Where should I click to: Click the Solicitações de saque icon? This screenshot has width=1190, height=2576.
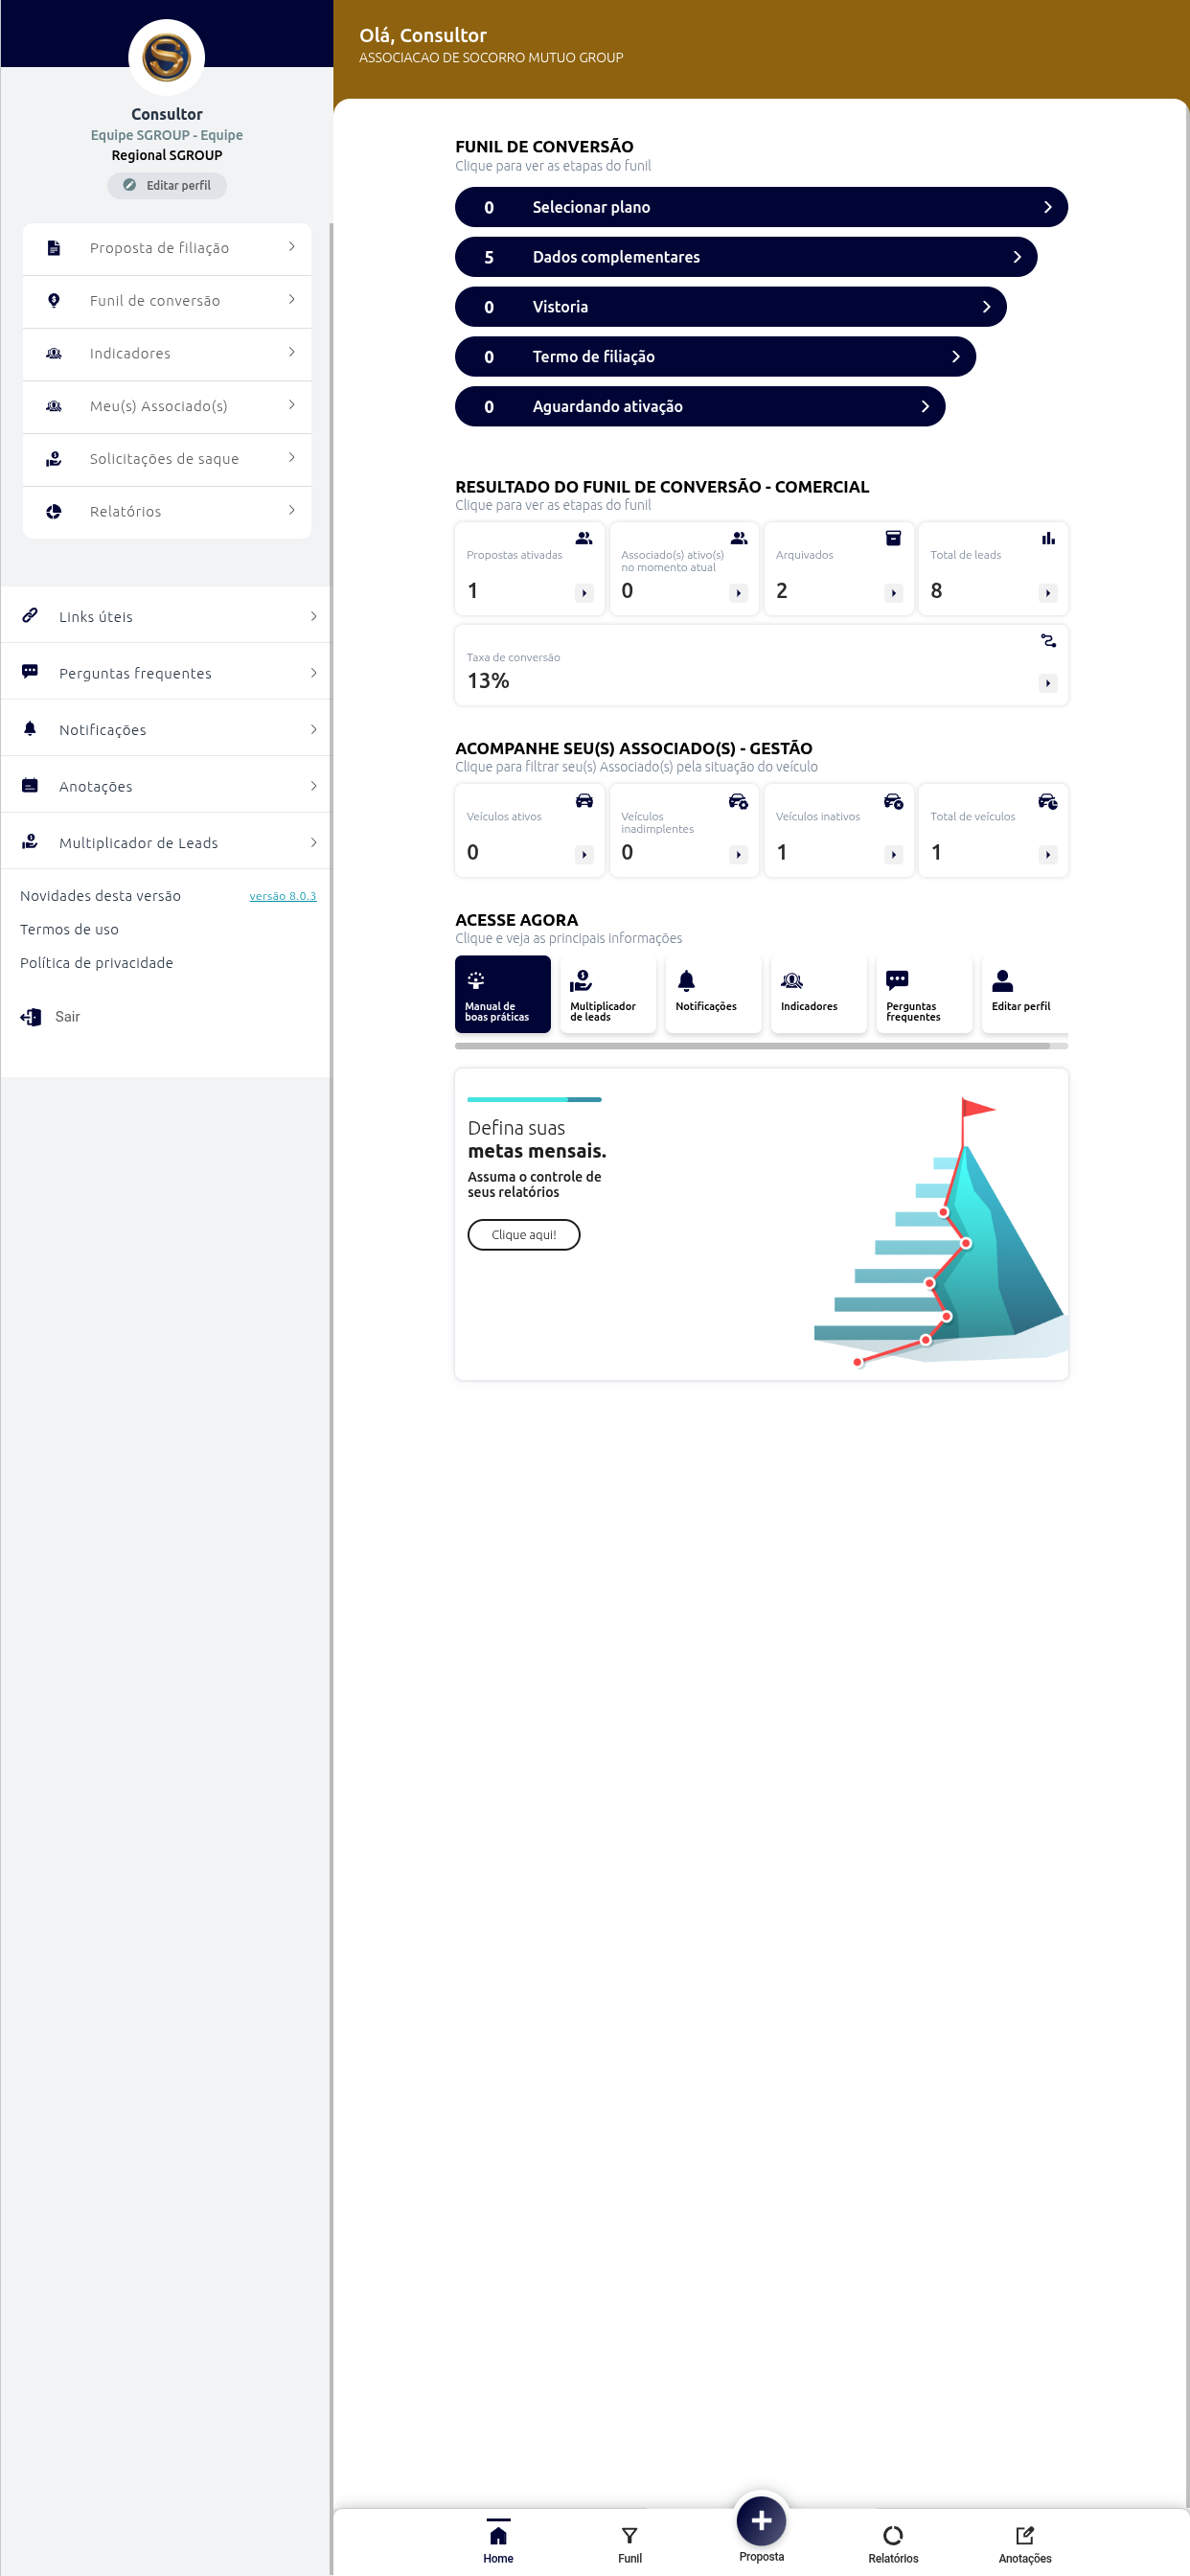click(x=54, y=458)
